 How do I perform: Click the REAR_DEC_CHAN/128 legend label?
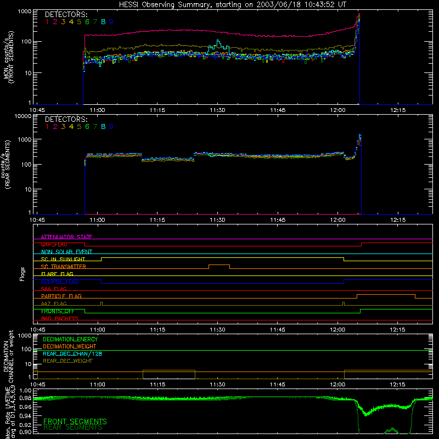pyautogui.click(x=72, y=353)
